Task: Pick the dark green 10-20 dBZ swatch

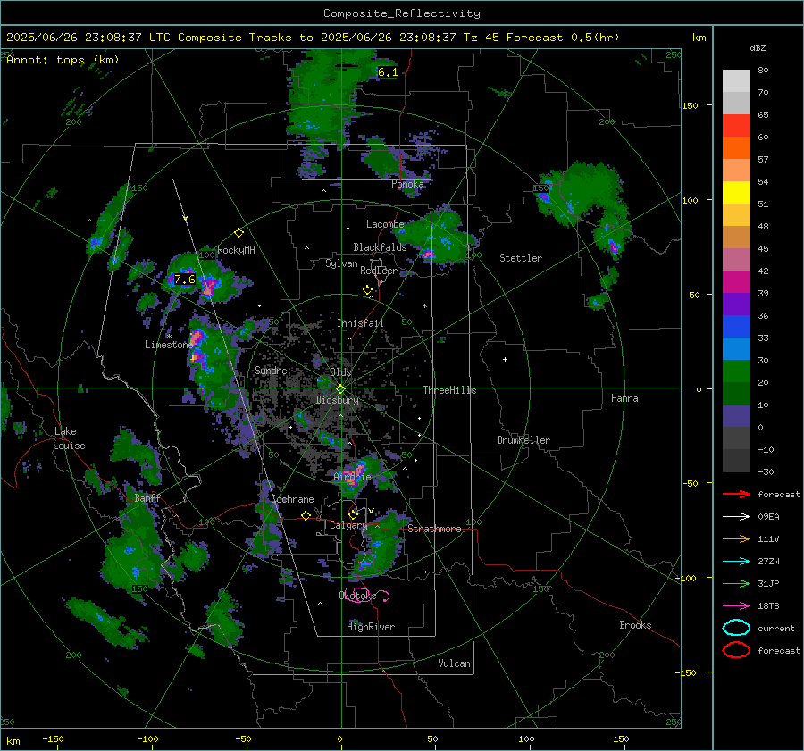Action: 736,394
